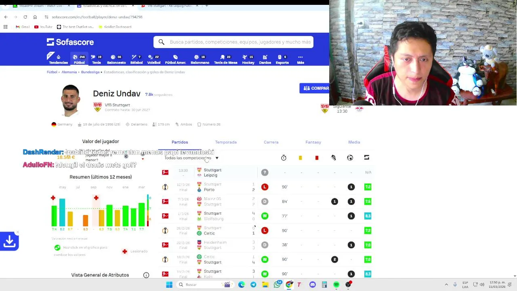Select the Voleibol sport icon
This screenshot has height=291, width=517.
154,59
